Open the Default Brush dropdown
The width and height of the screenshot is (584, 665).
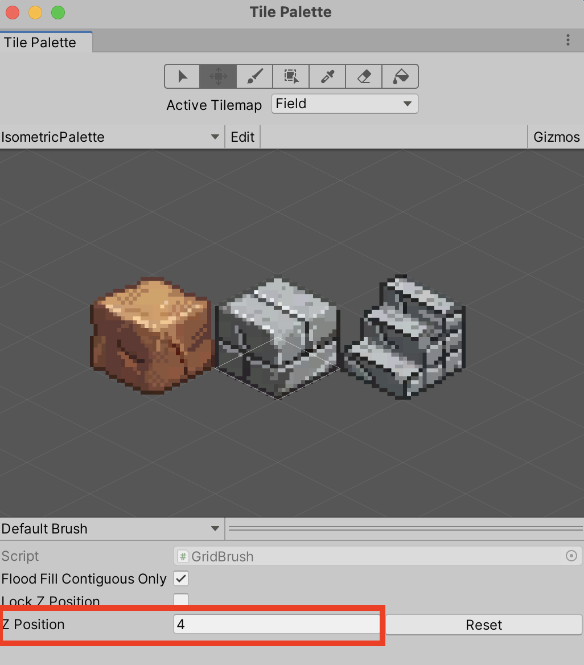tap(112, 528)
